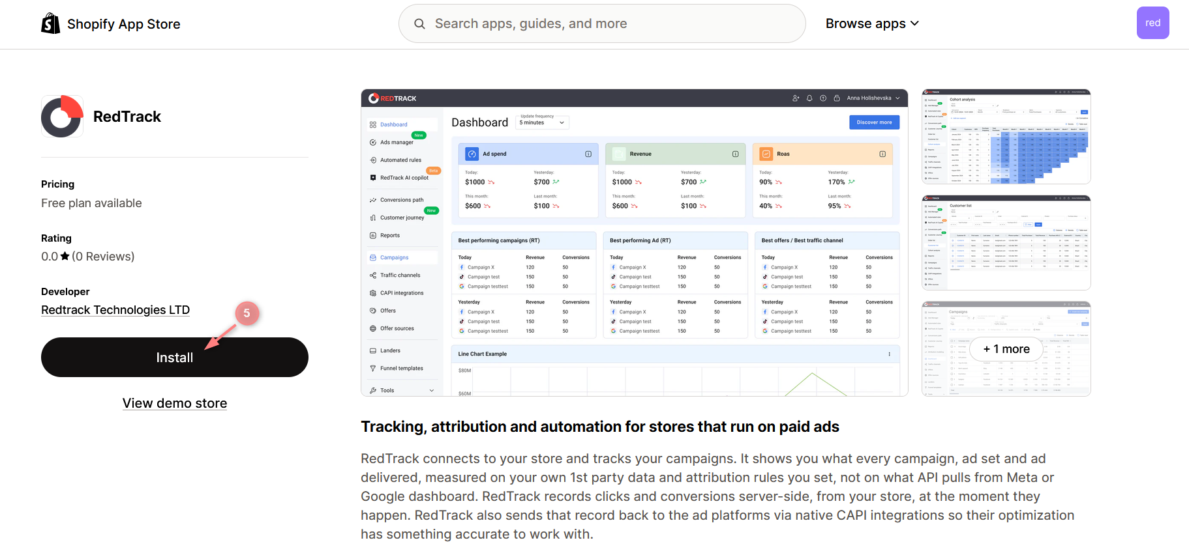
Task: Select Dashboard in the preview sidebar
Action: pos(393,124)
